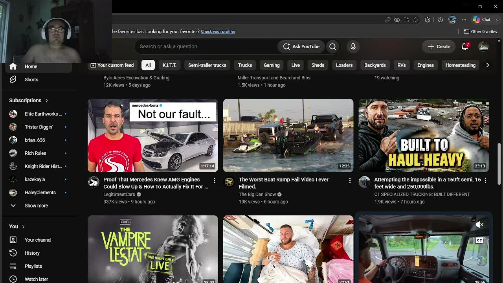Open the browser extensions icon

[428, 20]
